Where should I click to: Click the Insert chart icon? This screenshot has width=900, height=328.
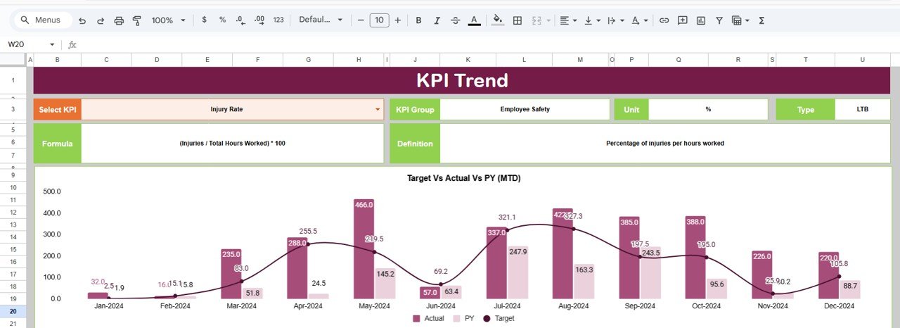coord(700,20)
